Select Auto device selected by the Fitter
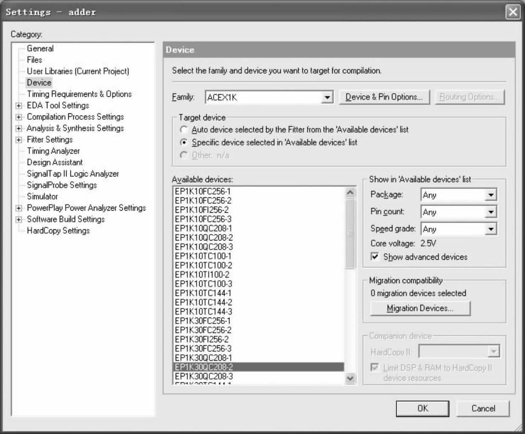This screenshot has width=525, height=434. tap(184, 130)
